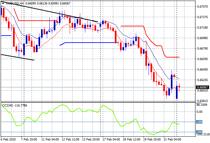Click the -100 level label in CCI panel

click(199, 122)
